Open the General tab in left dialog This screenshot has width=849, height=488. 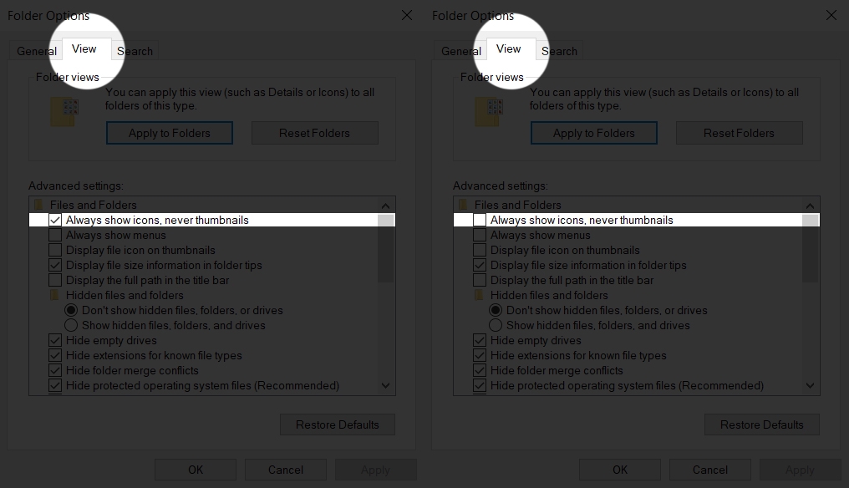coord(36,51)
